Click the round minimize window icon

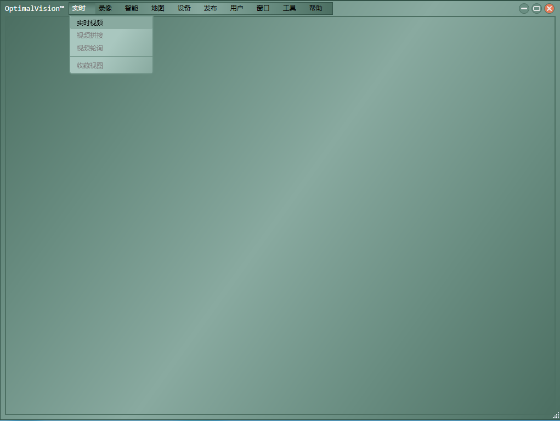click(524, 8)
